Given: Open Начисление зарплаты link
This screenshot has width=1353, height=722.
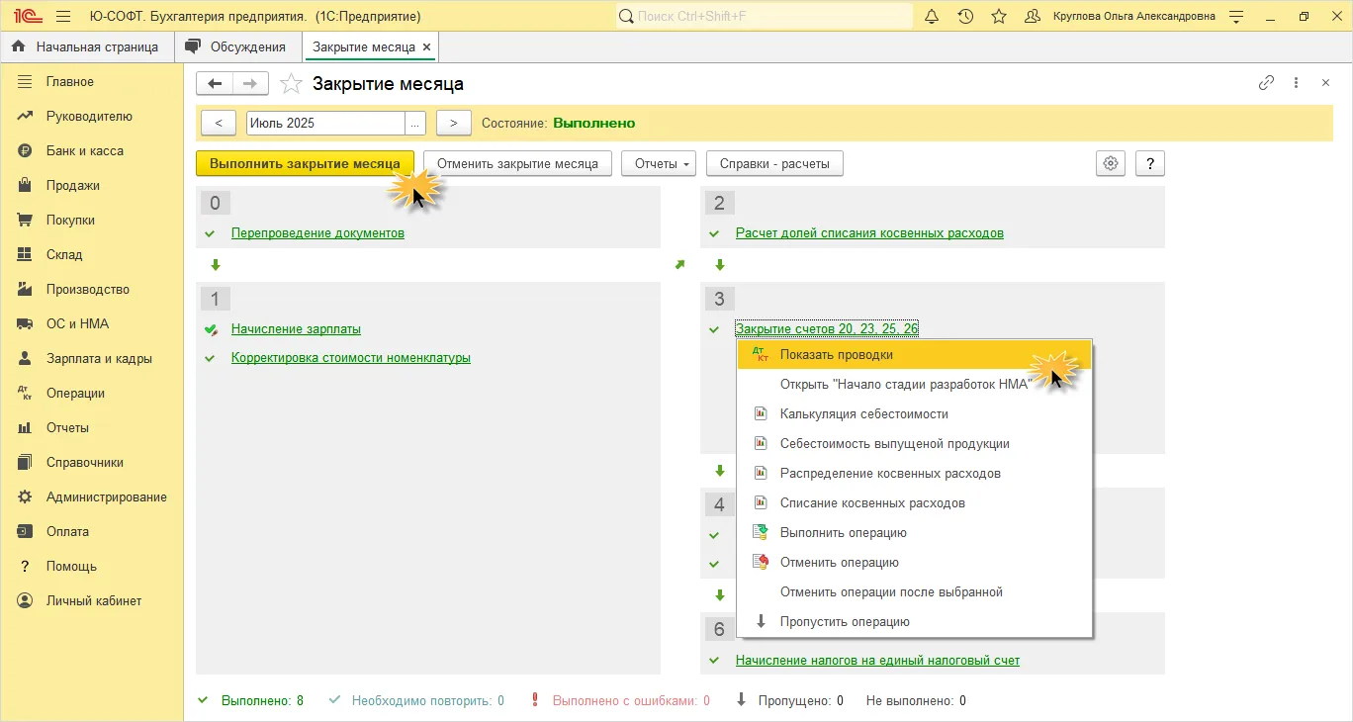Looking at the screenshot, I should pyautogui.click(x=296, y=329).
